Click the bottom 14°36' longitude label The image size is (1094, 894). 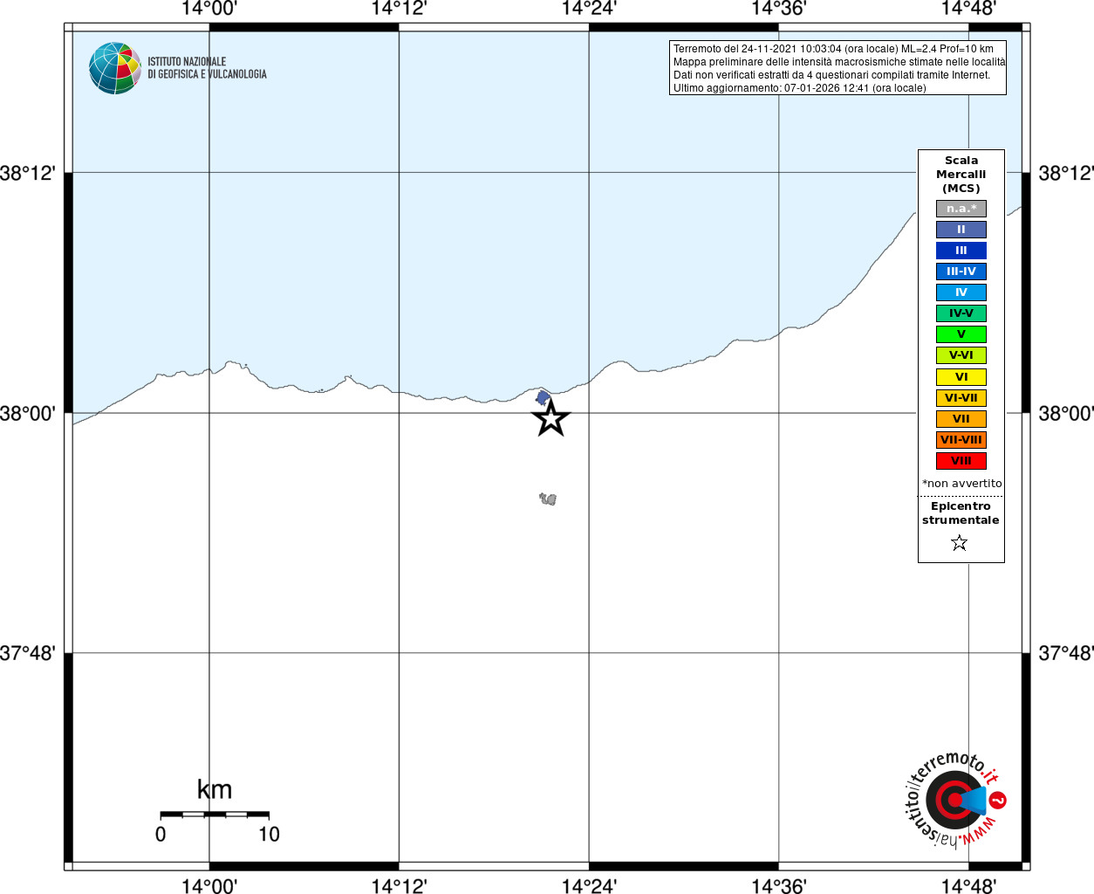tap(779, 885)
